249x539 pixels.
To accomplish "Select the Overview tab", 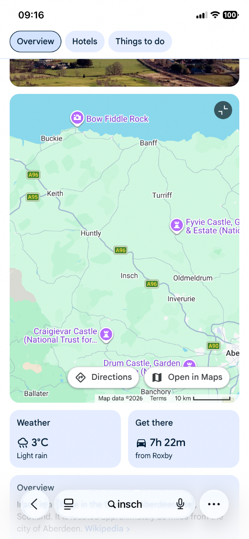I will coord(35,41).
